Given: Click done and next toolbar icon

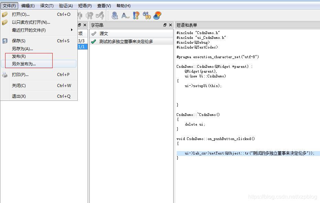Looking at the screenshot, I should 100,15.
